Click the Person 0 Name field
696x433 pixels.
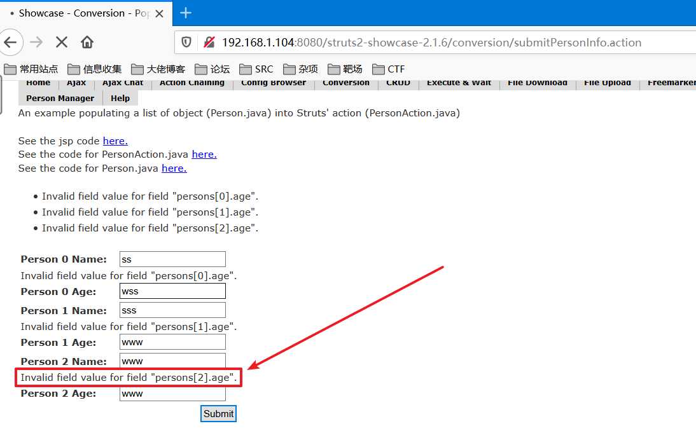click(172, 259)
